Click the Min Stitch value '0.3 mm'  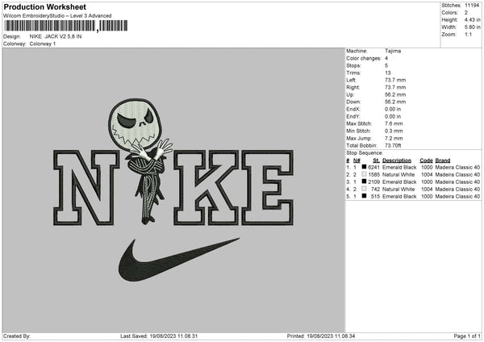tap(394, 131)
